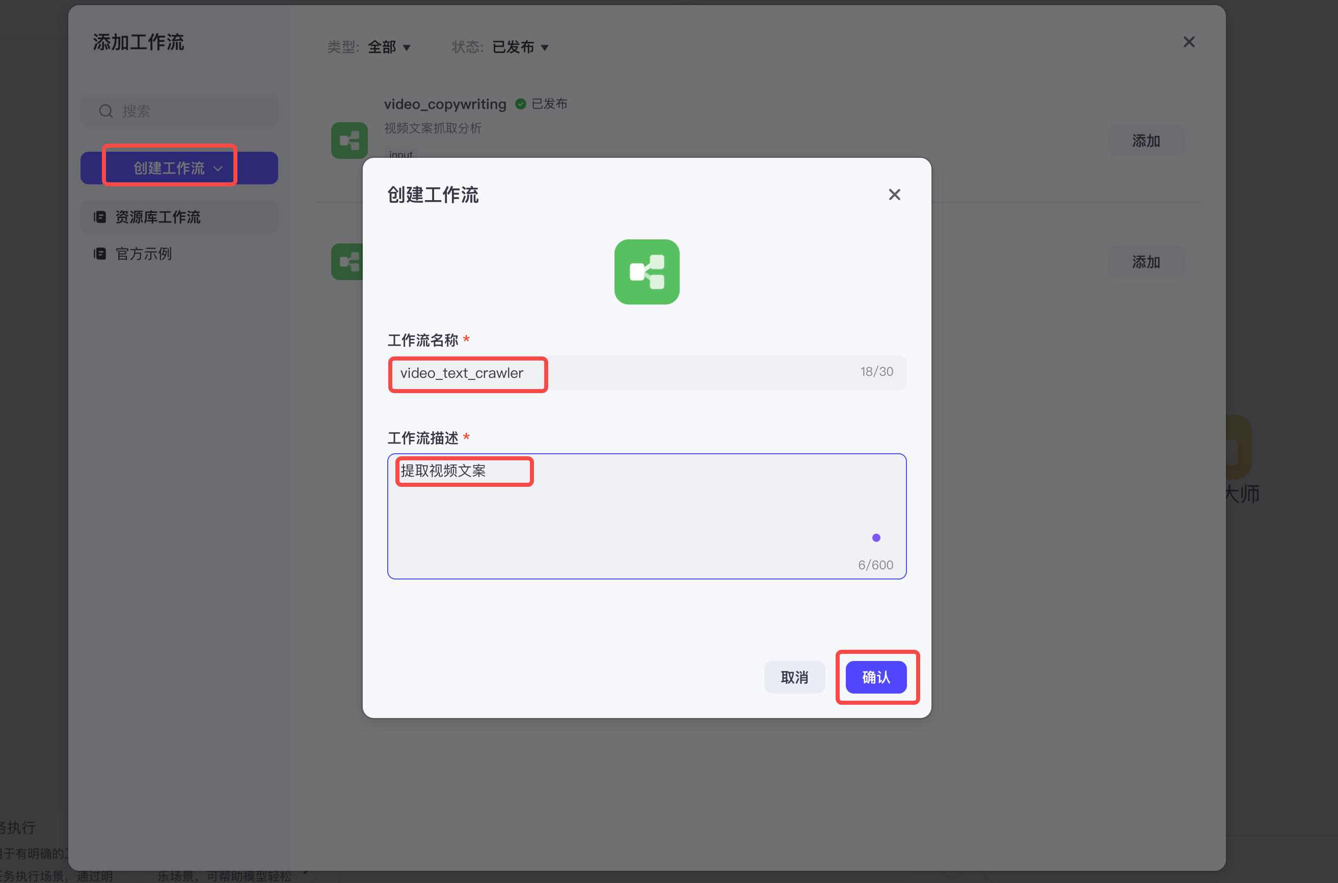Viewport: 1338px width, 883px height.
Task: Click the workflow name input field
Action: click(647, 373)
